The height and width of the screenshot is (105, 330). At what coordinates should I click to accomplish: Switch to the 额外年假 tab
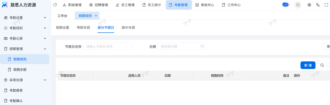point(128,28)
